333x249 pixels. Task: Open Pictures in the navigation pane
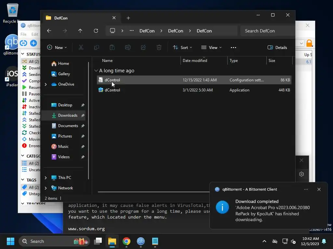click(65, 136)
